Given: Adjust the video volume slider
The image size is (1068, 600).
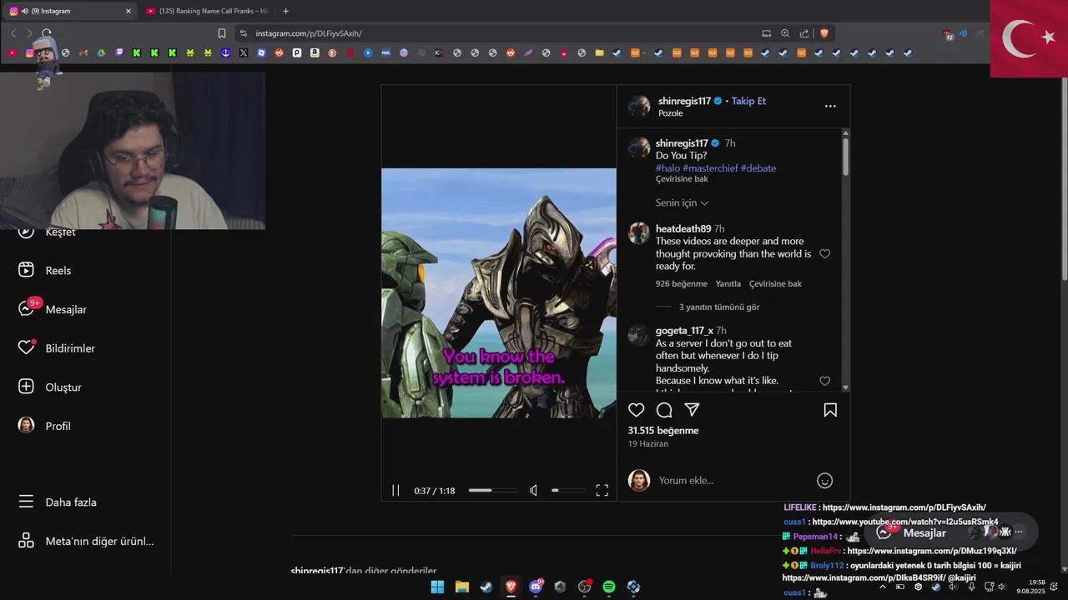Looking at the screenshot, I should click(568, 491).
